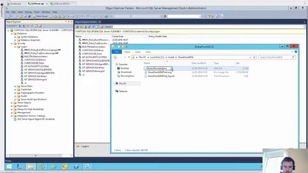The image size is (308, 173).
Task: Select Network in Explorer navigation pane
Action: [x=123, y=91]
